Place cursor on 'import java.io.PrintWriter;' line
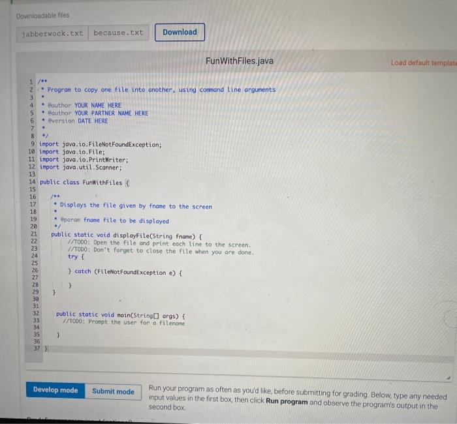This screenshot has width=457, height=424. click(x=84, y=160)
